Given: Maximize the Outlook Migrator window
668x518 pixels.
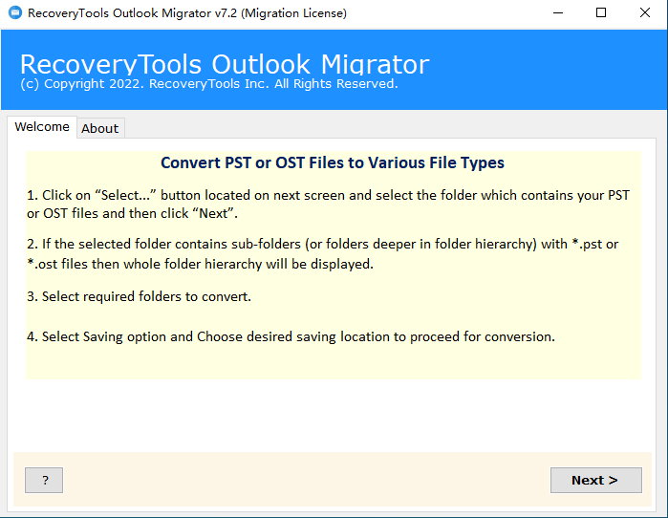Looking at the screenshot, I should (x=601, y=12).
